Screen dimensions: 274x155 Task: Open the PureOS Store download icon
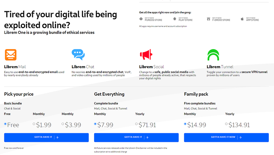coord(141,19)
